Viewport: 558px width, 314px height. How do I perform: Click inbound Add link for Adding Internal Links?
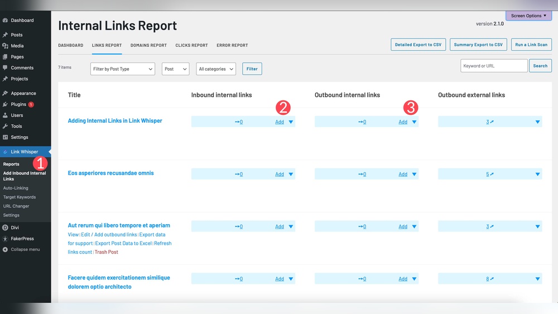[280, 122]
